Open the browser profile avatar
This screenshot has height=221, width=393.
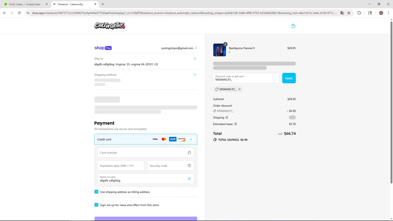tap(381, 13)
